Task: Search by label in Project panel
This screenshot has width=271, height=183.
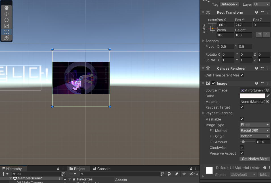Action: pos(177,174)
